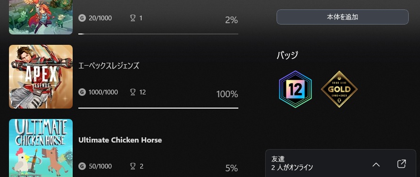
Task: Click the Apex Legends trophy icon
Action: coord(133,93)
